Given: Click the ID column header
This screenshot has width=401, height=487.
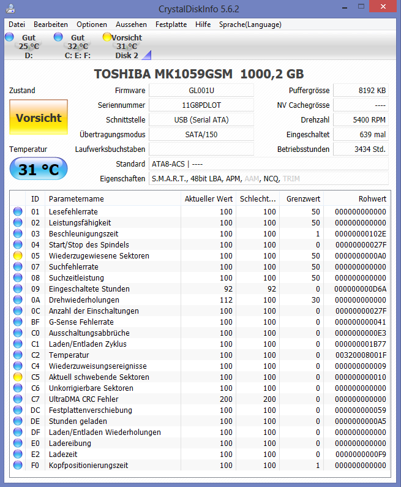Looking at the screenshot, I should pyautogui.click(x=35, y=198).
